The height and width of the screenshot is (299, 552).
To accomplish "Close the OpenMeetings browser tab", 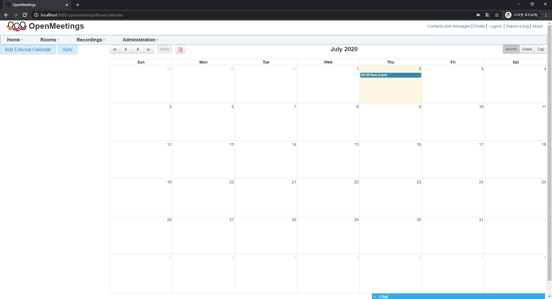I will point(67,5).
